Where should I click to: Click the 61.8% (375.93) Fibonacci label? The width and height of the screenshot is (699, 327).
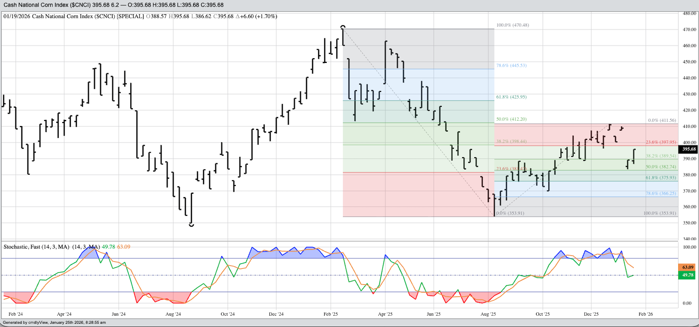coord(661,178)
